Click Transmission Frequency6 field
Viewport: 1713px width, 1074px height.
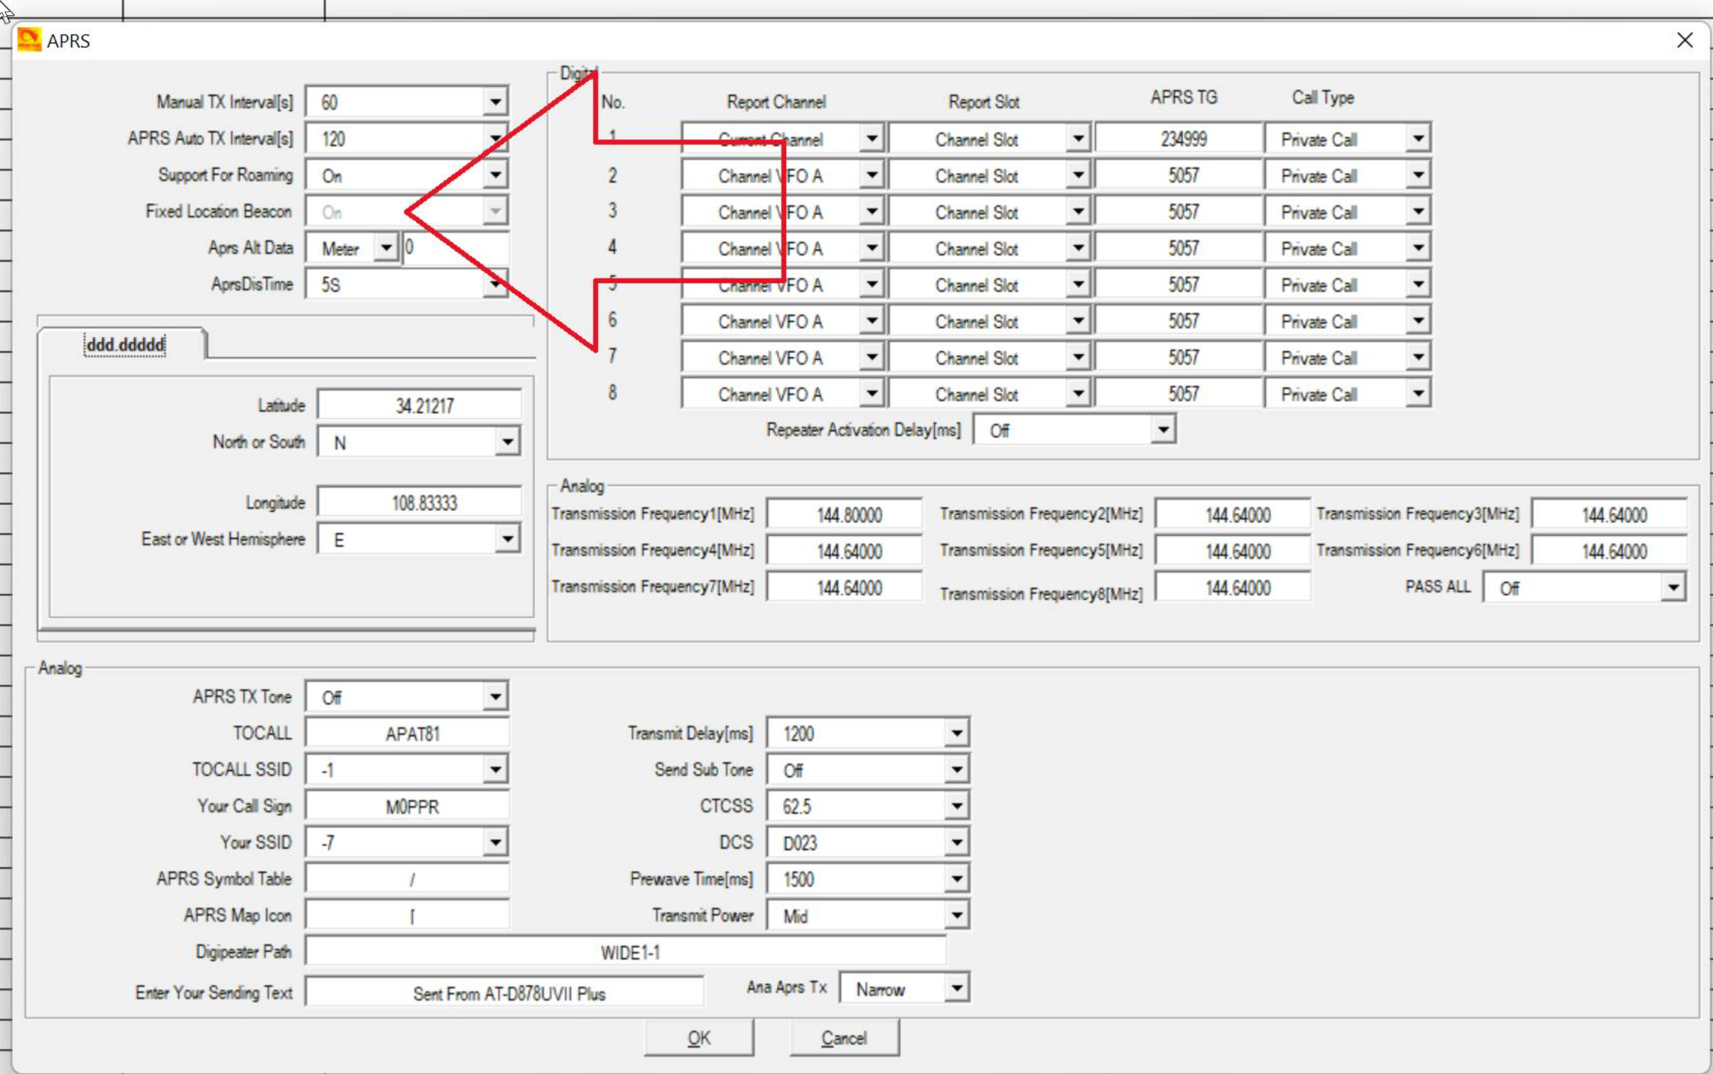[x=1609, y=551]
